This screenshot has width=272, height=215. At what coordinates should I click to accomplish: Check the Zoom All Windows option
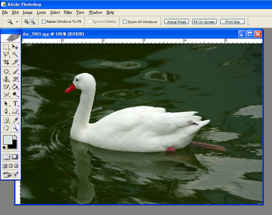click(x=125, y=22)
